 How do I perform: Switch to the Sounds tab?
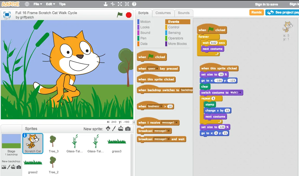click(x=184, y=13)
